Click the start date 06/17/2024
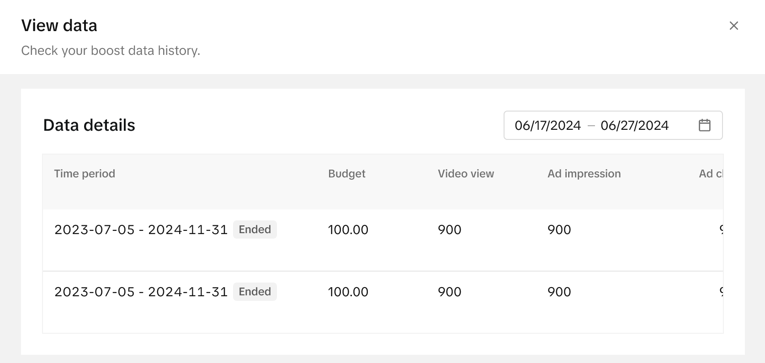 click(x=547, y=125)
